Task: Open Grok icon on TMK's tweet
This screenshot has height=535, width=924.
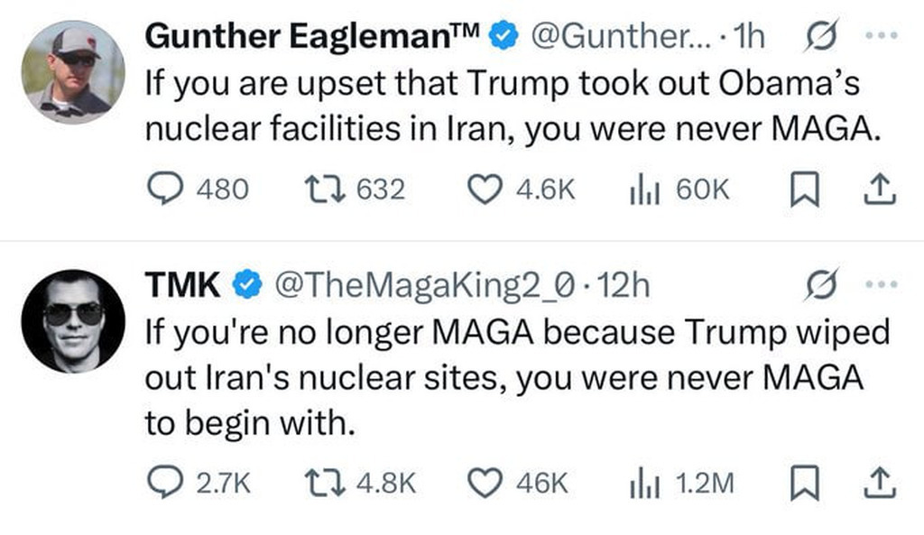Action: (818, 286)
